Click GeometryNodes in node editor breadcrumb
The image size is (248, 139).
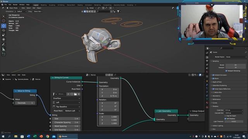click(x=23, y=79)
